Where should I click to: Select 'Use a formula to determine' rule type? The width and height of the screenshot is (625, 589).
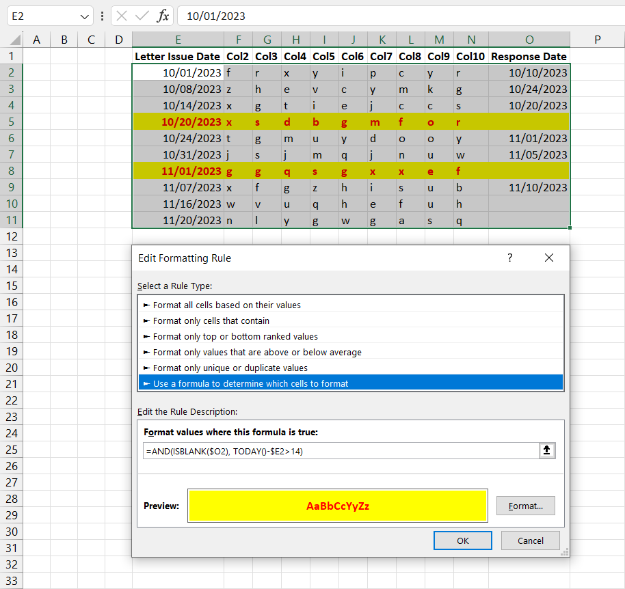tap(250, 383)
